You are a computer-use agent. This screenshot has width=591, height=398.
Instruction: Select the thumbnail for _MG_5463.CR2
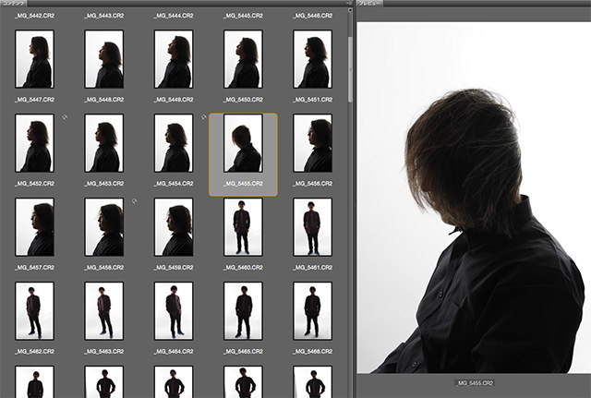point(104,311)
